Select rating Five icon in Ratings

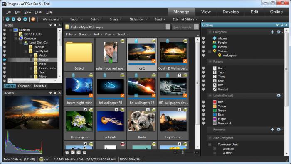click(215, 85)
